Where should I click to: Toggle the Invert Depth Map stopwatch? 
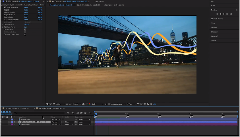[5, 34]
